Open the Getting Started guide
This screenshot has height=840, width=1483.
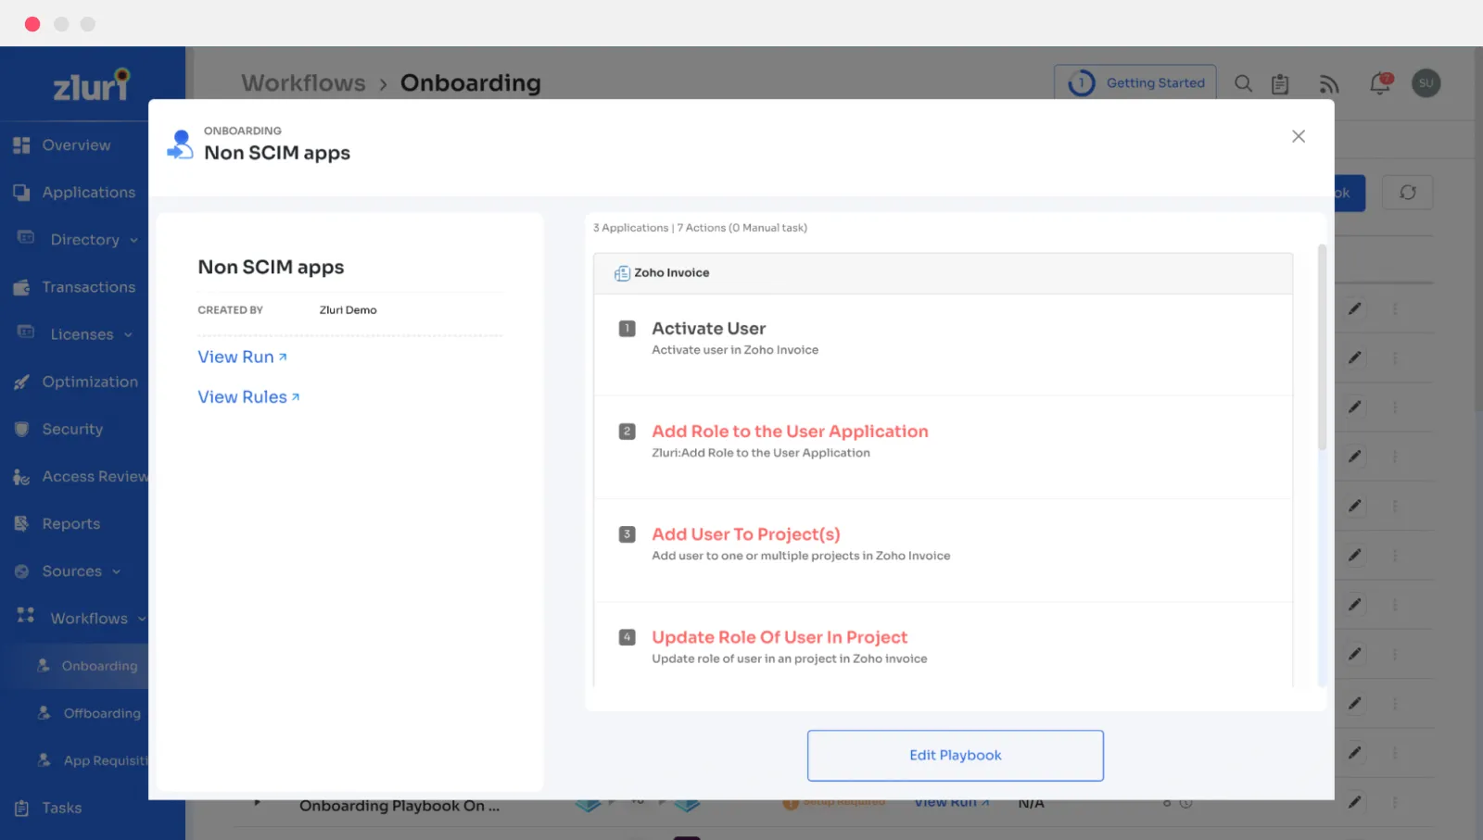coord(1135,82)
